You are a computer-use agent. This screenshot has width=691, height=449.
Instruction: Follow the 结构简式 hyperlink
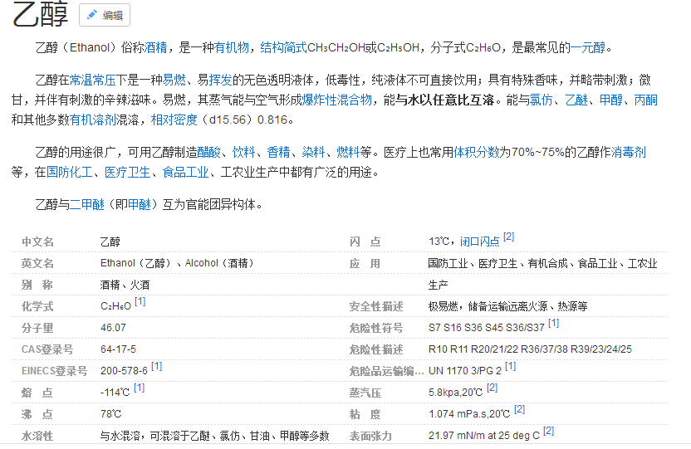pos(283,47)
